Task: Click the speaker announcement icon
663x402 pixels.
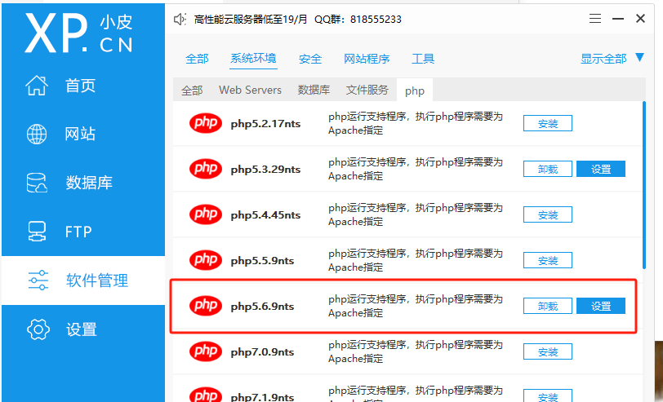Action: (x=180, y=19)
